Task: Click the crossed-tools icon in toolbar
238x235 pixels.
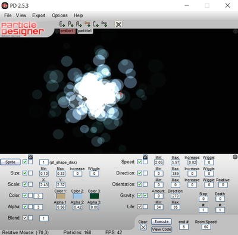Action: [118, 24]
